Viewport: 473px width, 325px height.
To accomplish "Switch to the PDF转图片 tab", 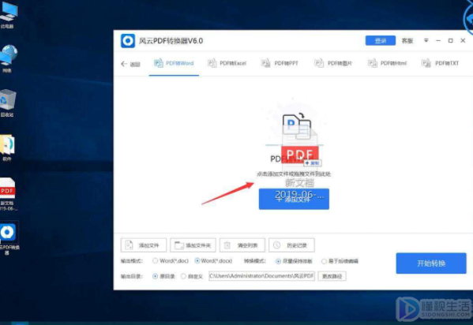I will point(333,63).
